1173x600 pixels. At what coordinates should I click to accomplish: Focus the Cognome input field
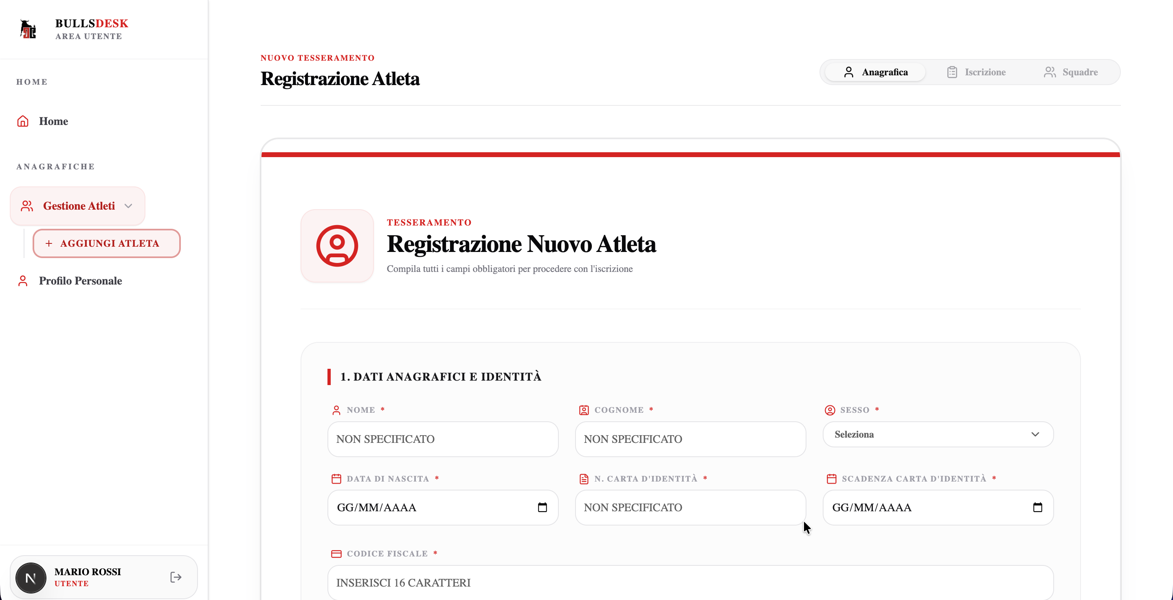point(690,439)
